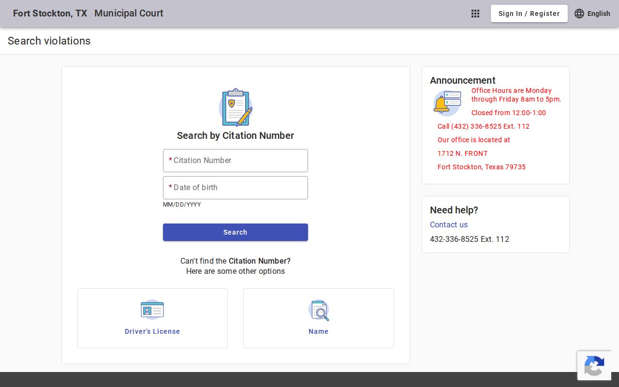Click 'Call (432) 336-8525 Ext. 112' text
619x387 pixels.
point(484,126)
